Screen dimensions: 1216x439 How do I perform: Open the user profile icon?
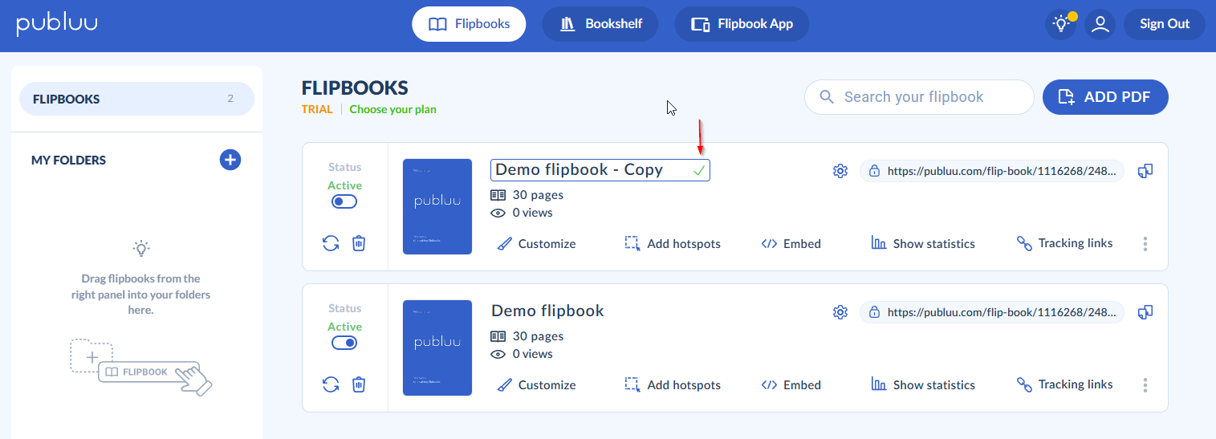click(x=1100, y=24)
